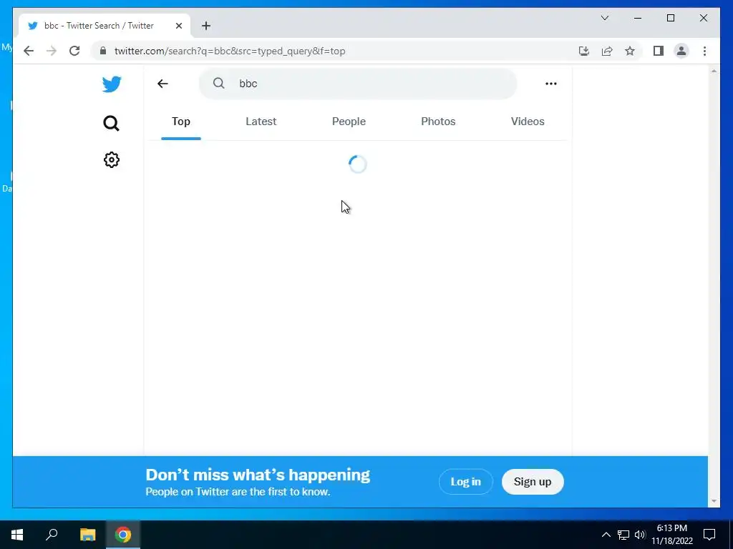Image resolution: width=733 pixels, height=549 pixels.
Task: Open Chrome's side panel icon
Action: (659, 51)
